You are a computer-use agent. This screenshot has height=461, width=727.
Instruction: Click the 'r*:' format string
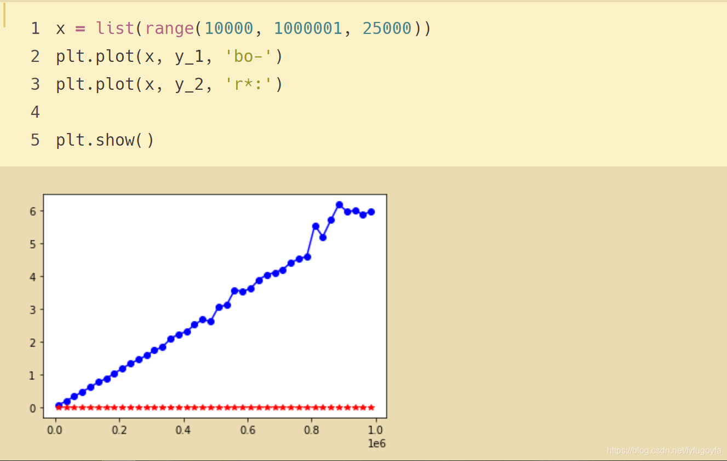tap(249, 84)
